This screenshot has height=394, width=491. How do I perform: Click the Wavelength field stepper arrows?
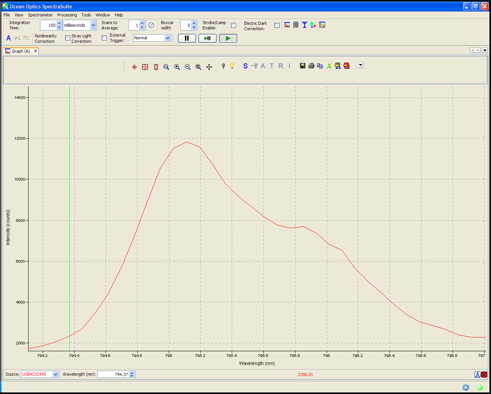pos(132,375)
